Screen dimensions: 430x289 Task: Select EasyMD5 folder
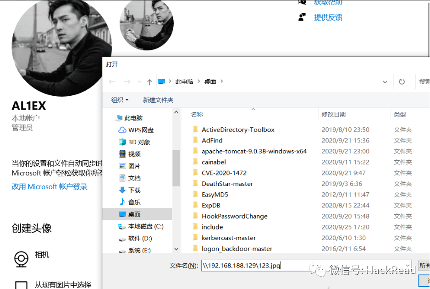click(215, 195)
